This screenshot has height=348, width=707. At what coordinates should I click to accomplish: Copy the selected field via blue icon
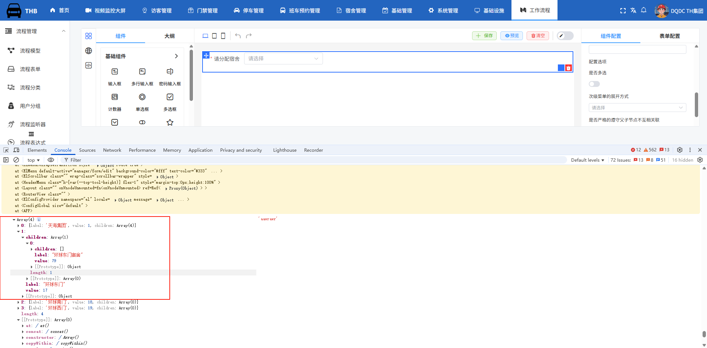561,68
